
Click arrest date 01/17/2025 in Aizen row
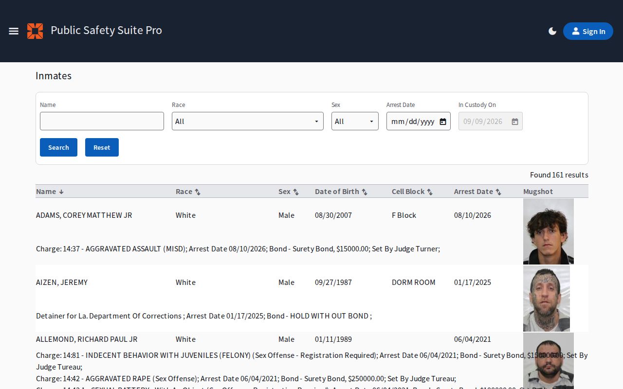pyautogui.click(x=473, y=283)
